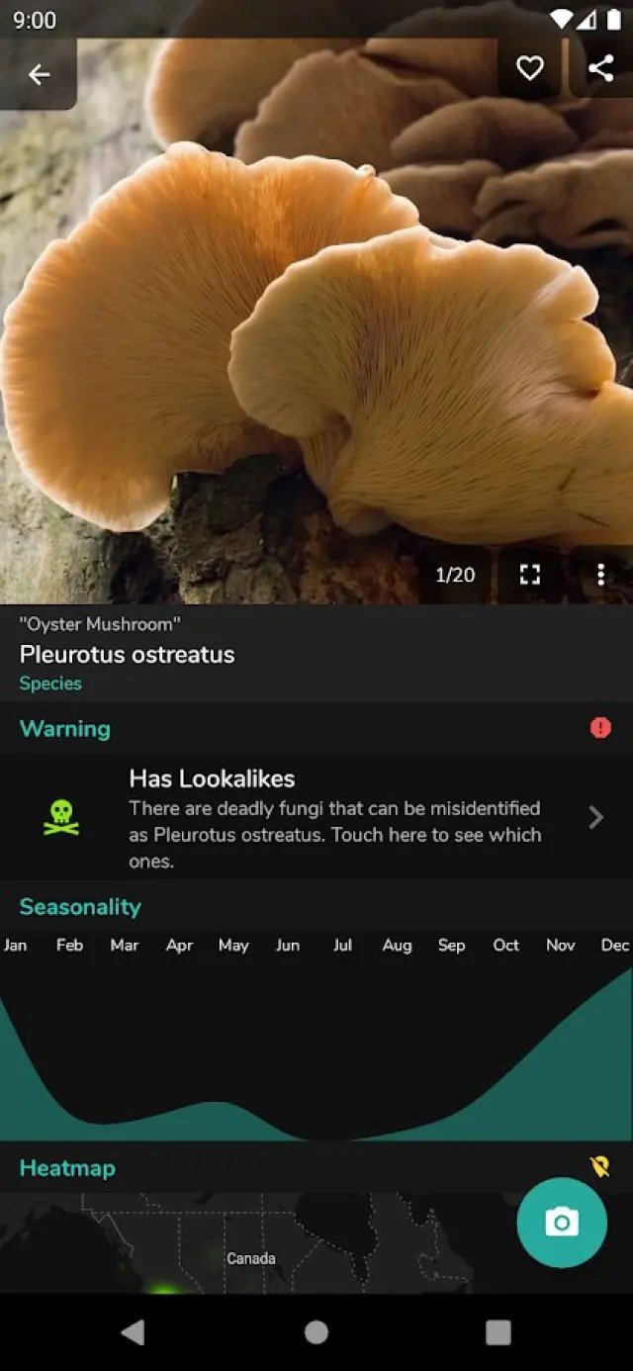Tap Canada on the heatmap
This screenshot has height=1371, width=633.
[x=251, y=1258]
